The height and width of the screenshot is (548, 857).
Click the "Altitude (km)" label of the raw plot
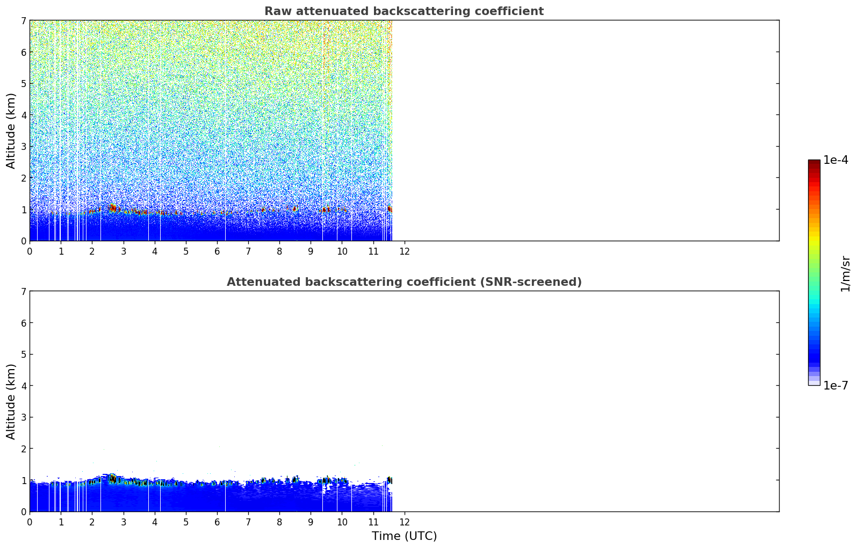pyautogui.click(x=11, y=131)
